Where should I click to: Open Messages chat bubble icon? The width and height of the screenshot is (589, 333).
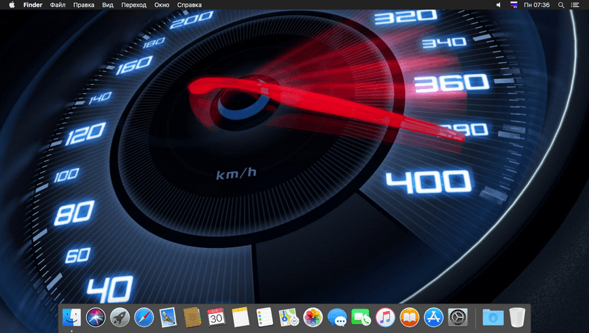pos(337,317)
